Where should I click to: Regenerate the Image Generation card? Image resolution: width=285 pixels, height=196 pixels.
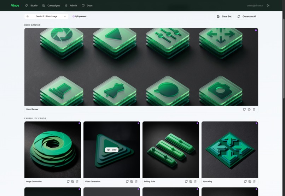pos(68,182)
